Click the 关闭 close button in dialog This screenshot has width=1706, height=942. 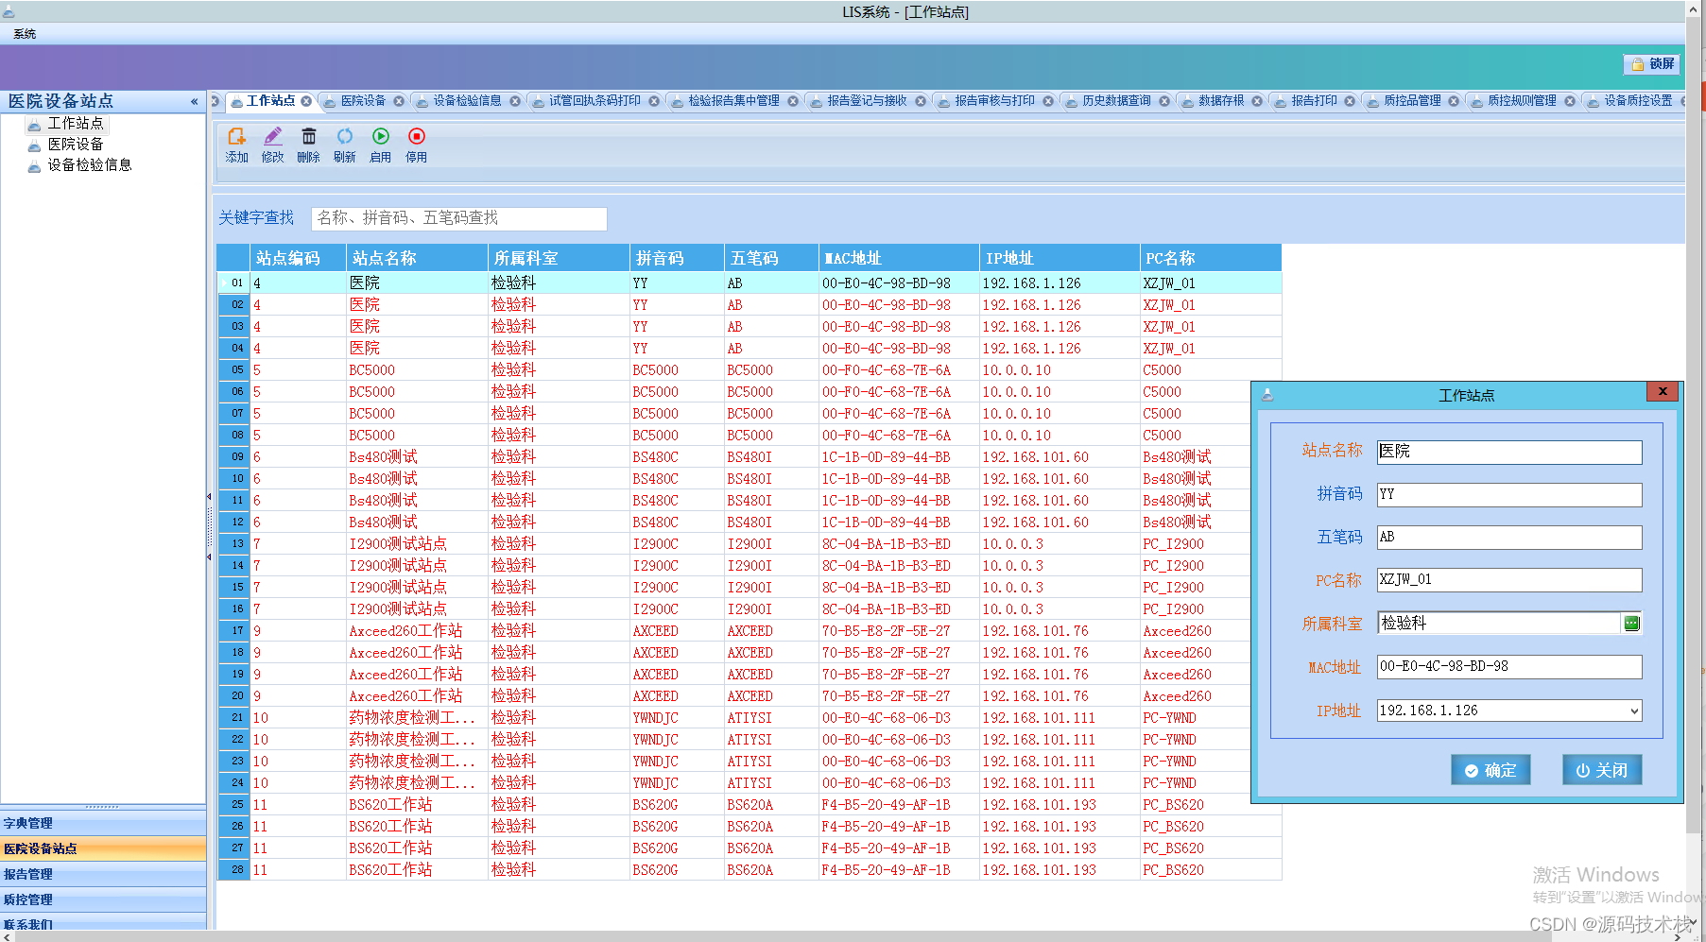pyautogui.click(x=1602, y=770)
